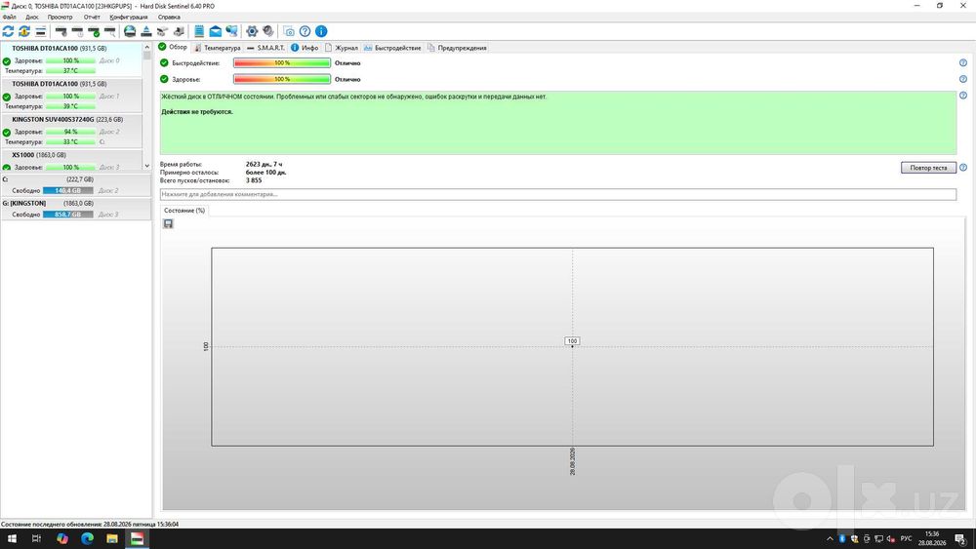Click the network monitors toolbar icon
This screenshot has width=976, height=549.
point(231,31)
